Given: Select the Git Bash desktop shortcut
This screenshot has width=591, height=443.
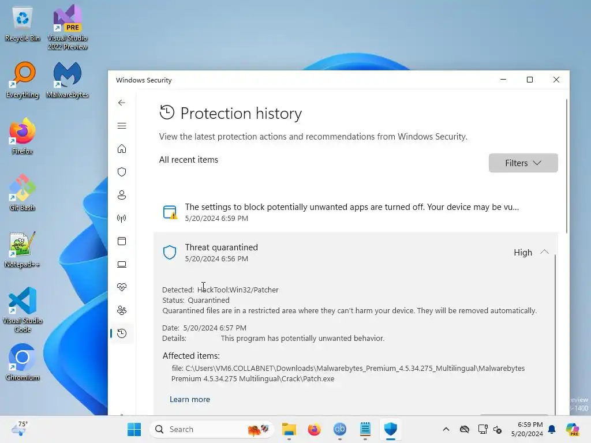Looking at the screenshot, I should (x=23, y=193).
